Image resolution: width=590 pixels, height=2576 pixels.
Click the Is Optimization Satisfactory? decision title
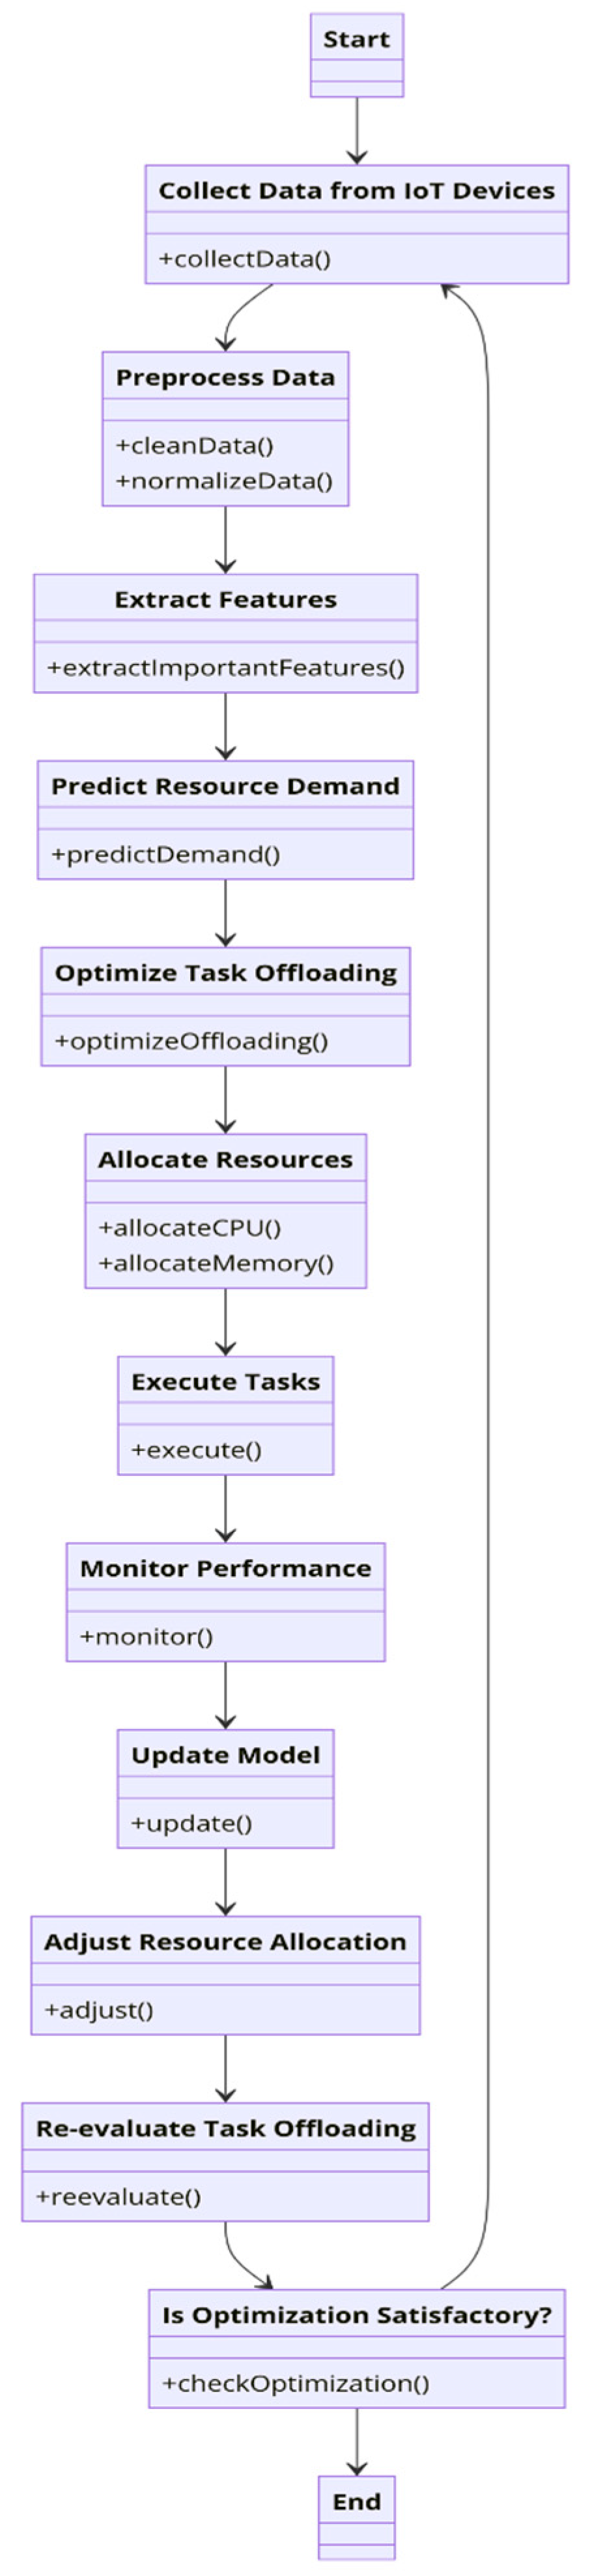coord(356,2316)
